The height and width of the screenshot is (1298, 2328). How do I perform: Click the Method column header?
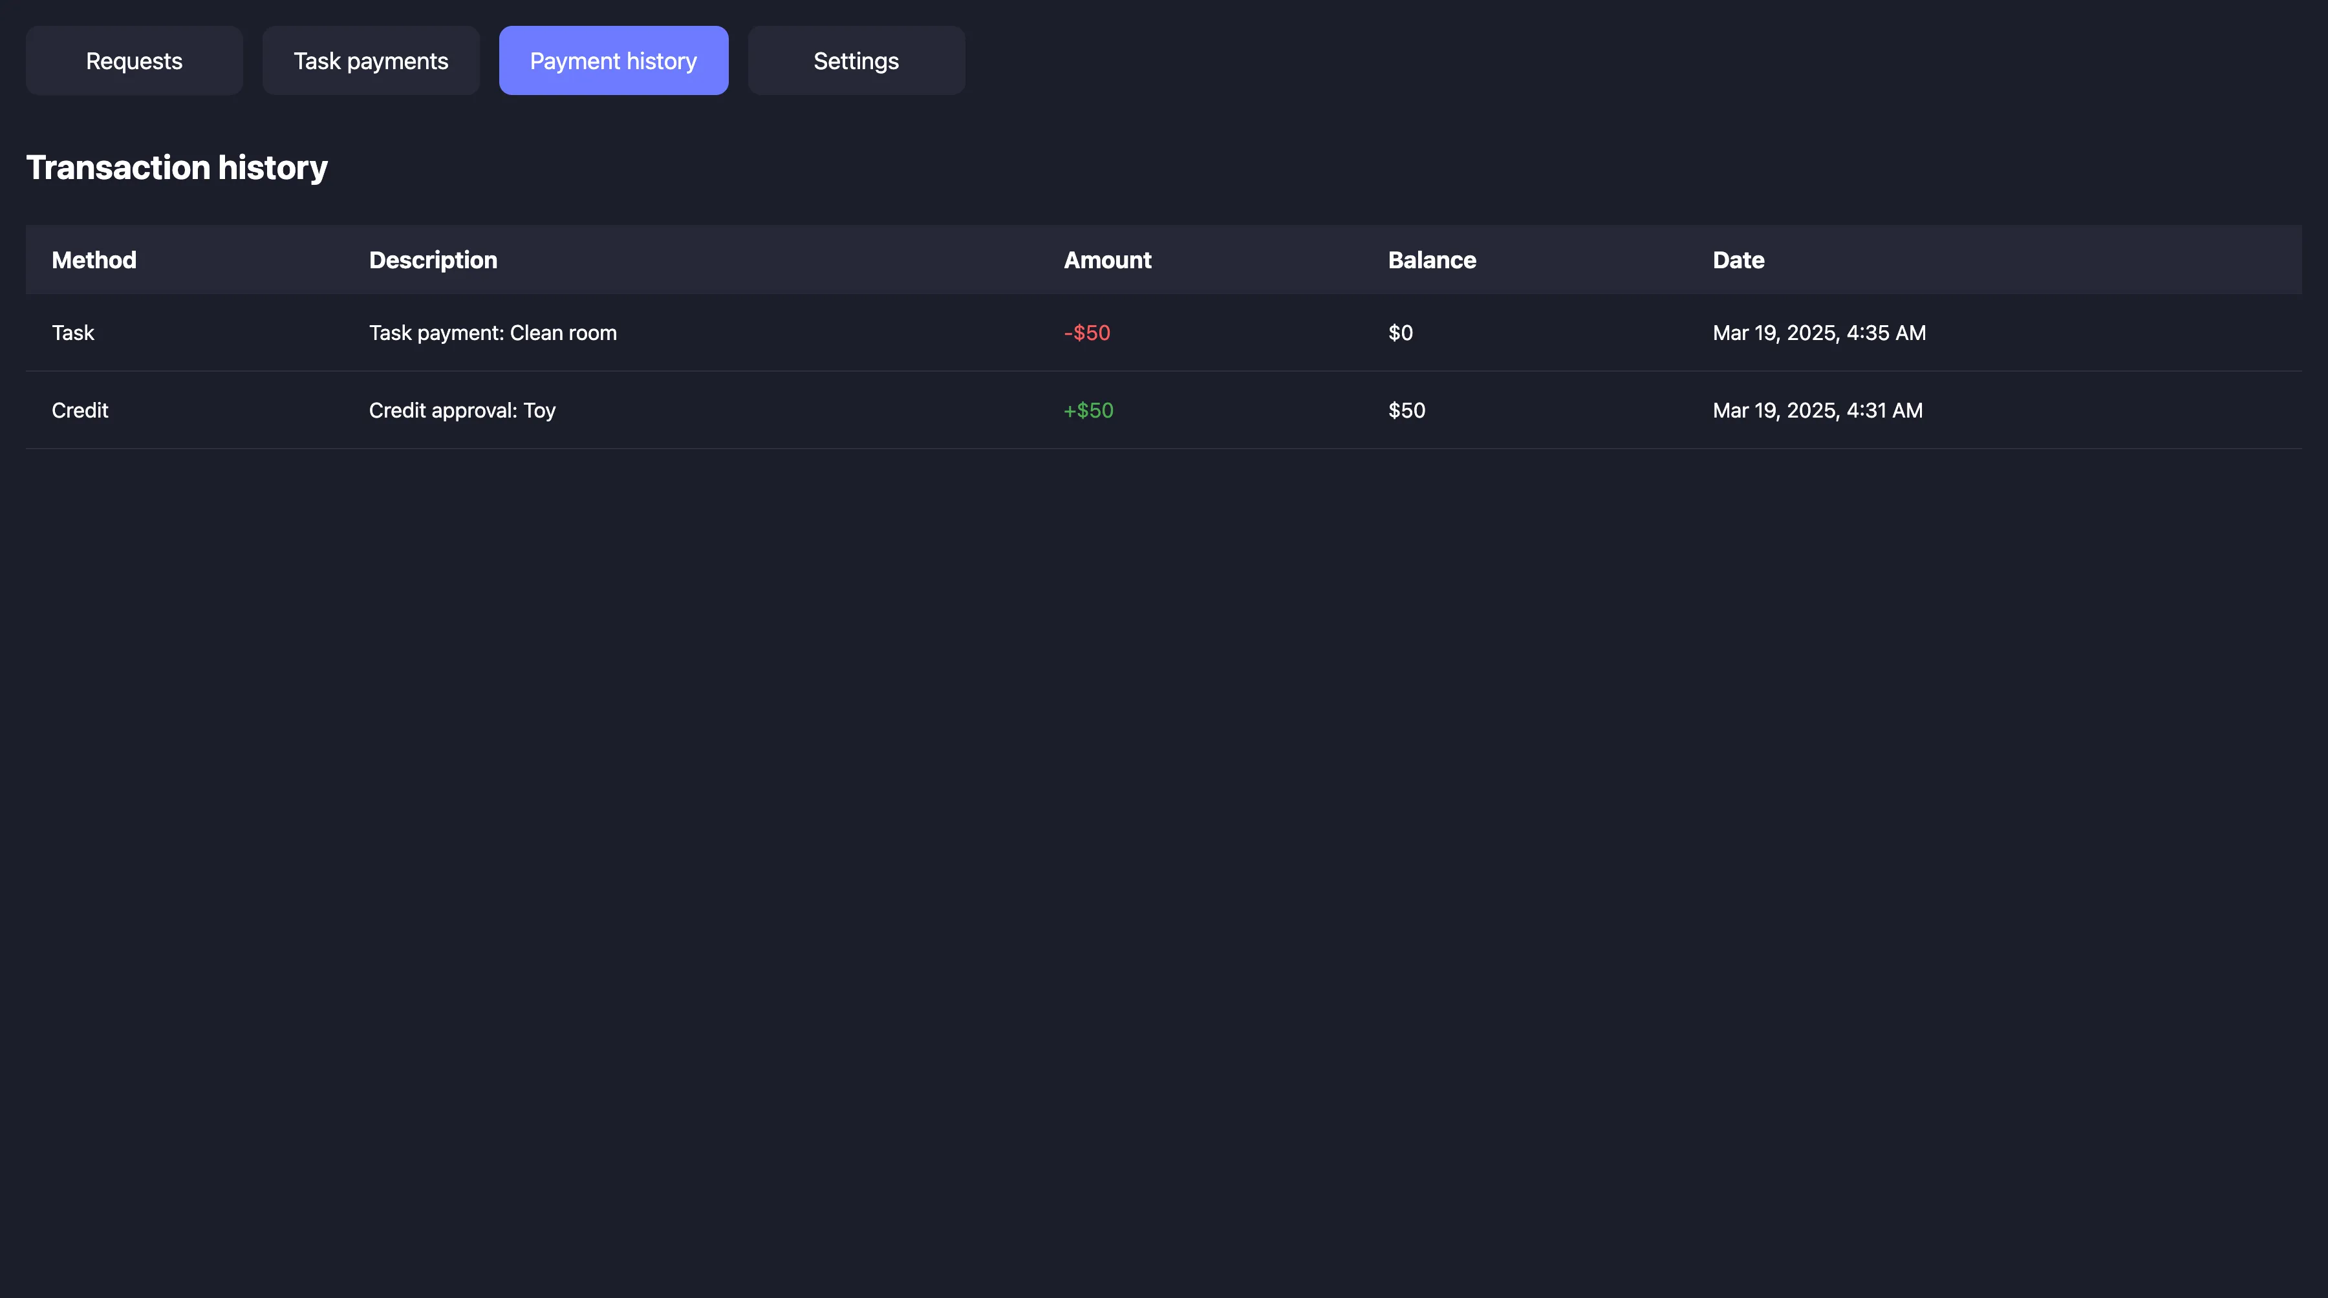click(x=93, y=259)
